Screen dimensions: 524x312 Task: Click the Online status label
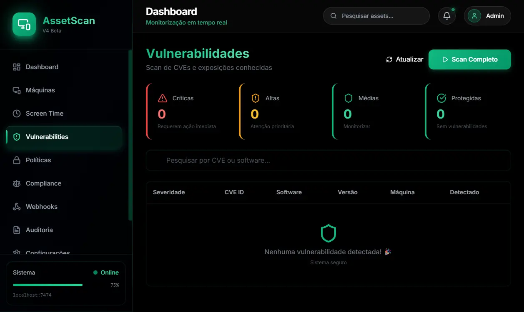pyautogui.click(x=110, y=272)
